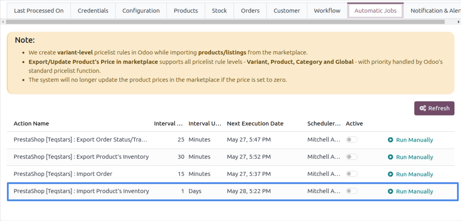Select the Automatic Jobs tab

pos(376,11)
